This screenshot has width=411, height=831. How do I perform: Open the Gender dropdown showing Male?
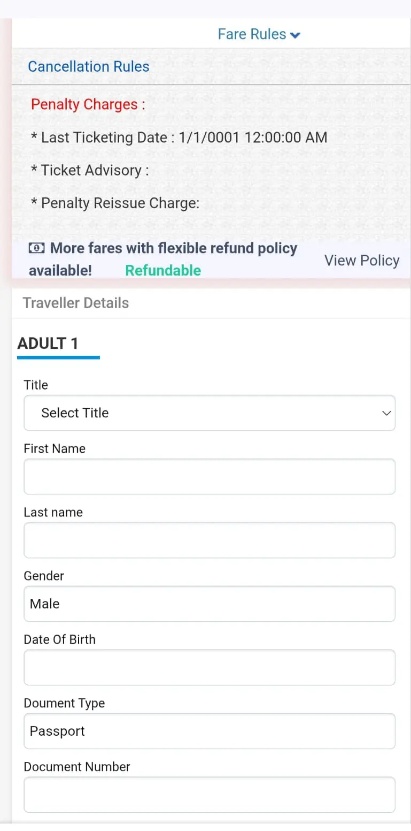(210, 604)
